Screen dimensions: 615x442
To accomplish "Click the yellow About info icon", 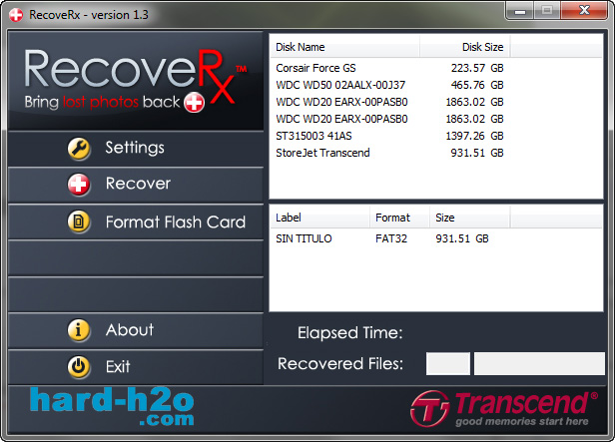I will pos(79,330).
